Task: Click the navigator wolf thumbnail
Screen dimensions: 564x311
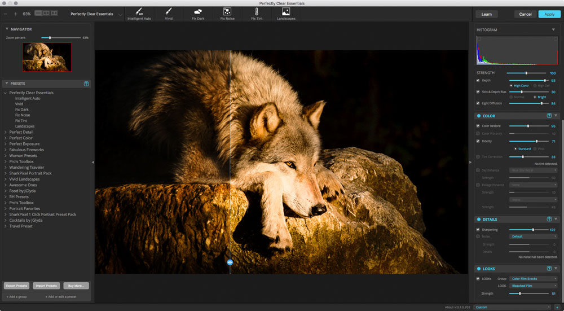Action: (47, 57)
